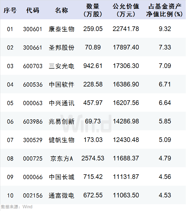The height and width of the screenshot is (211, 186).
Task: Select the name 京东方A
Action: pyautogui.click(x=62, y=159)
